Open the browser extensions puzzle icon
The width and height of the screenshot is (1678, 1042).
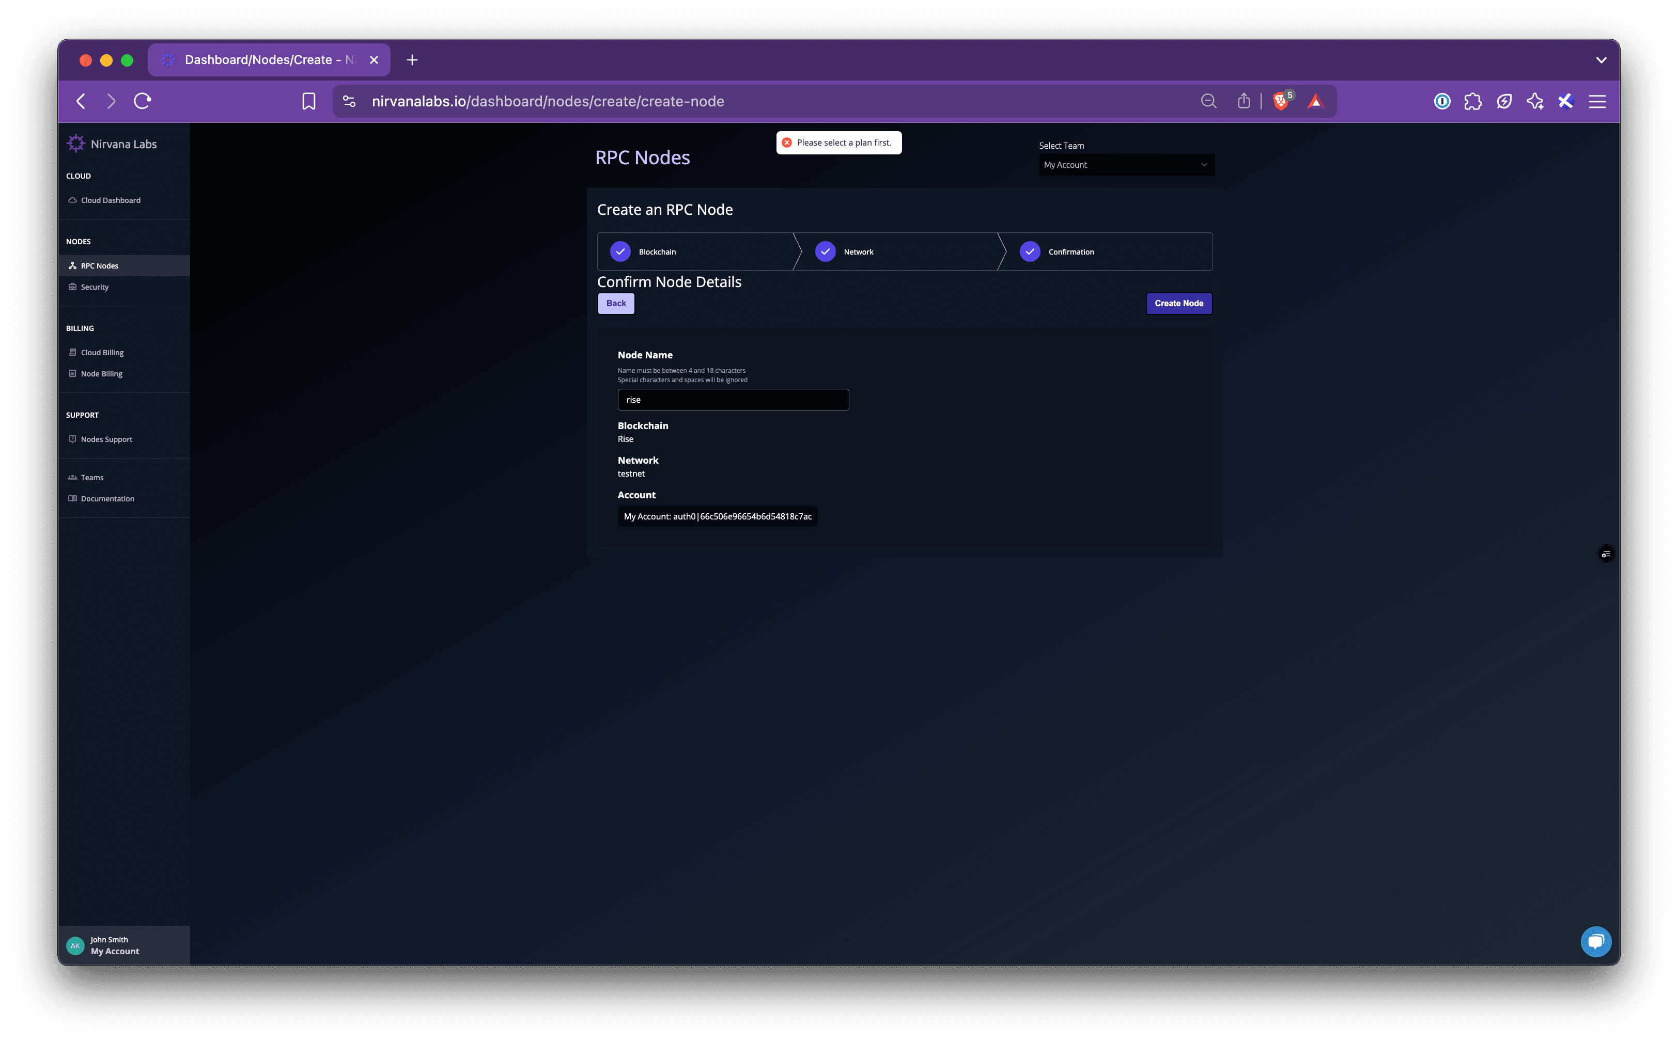[1472, 101]
